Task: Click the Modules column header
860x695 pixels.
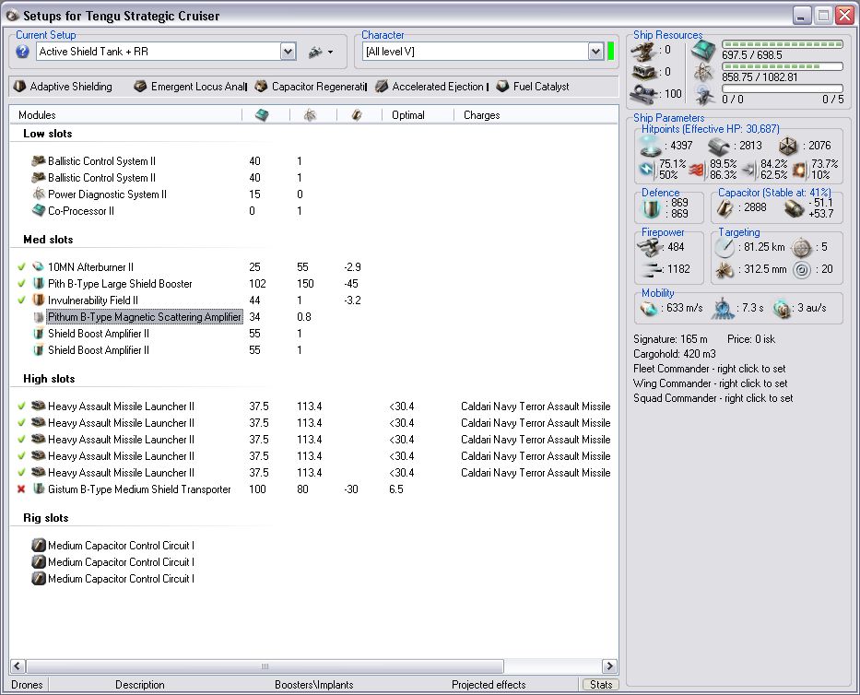Action: (x=37, y=115)
